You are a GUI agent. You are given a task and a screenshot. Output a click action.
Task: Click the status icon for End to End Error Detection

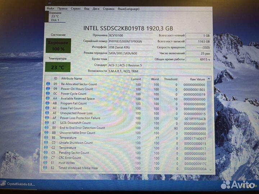pyautogui.click(x=46, y=128)
